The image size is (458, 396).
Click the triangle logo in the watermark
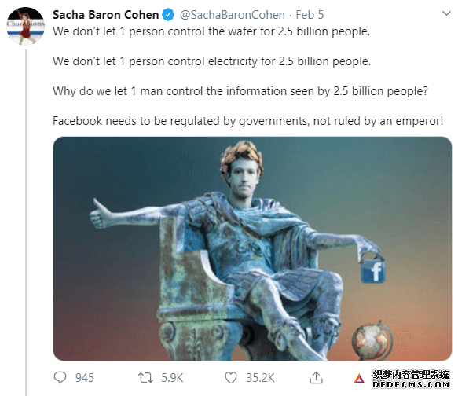point(359,379)
